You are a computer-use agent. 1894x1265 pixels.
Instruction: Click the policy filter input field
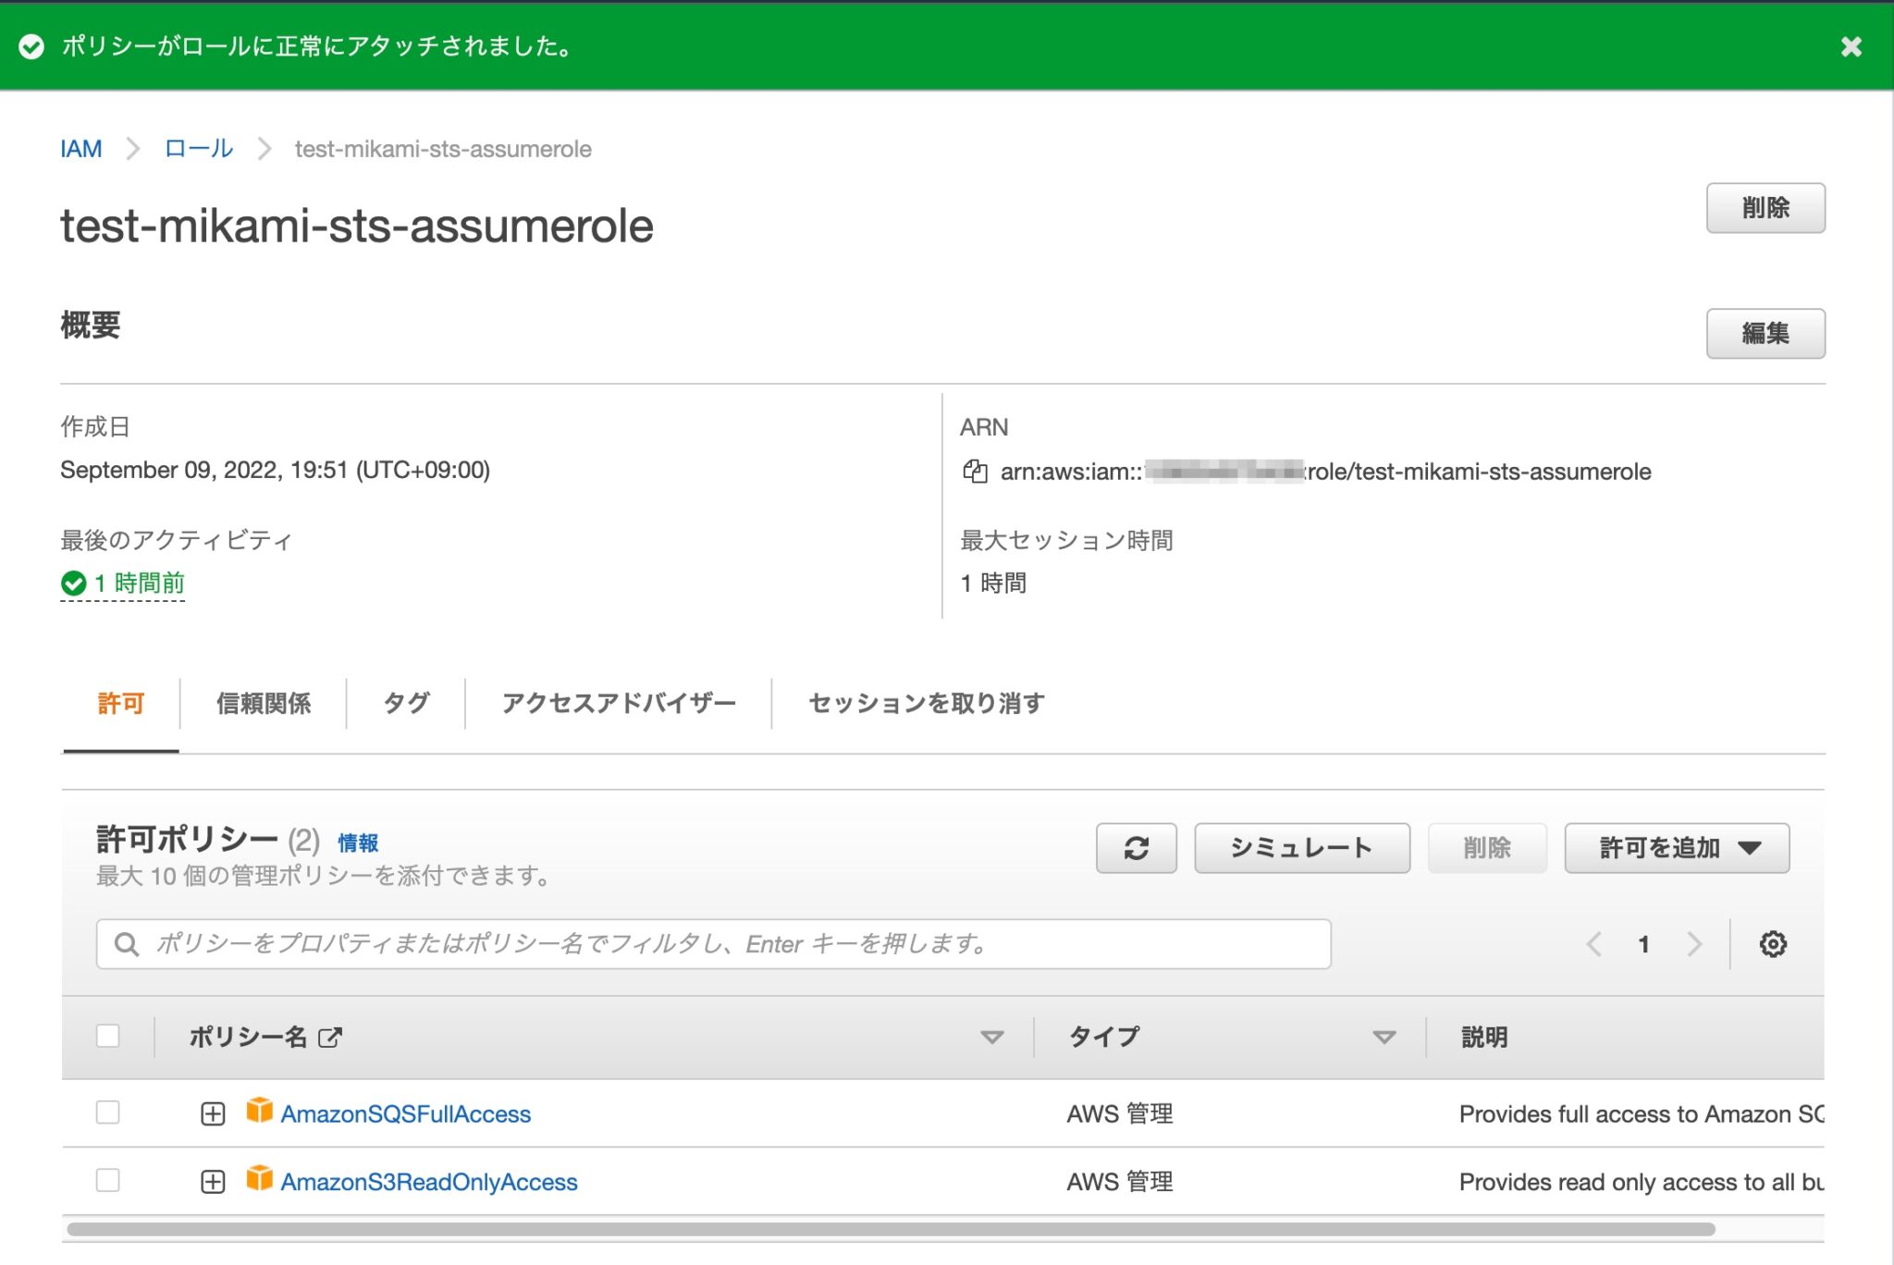tap(647, 943)
